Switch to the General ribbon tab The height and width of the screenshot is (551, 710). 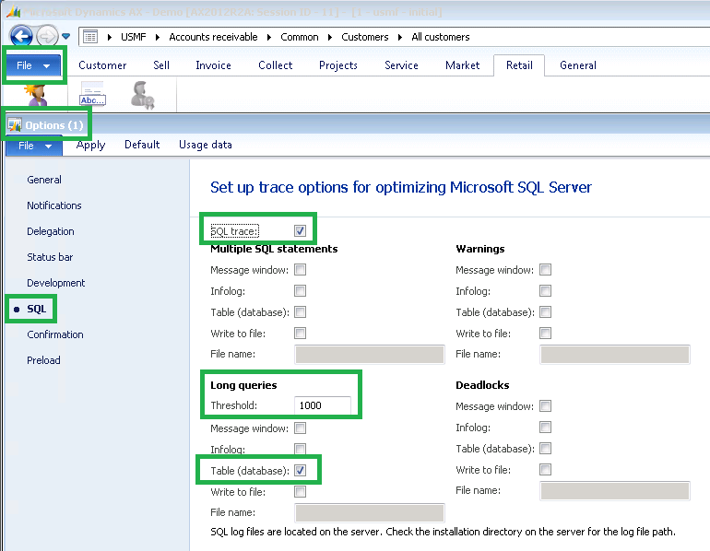pos(577,65)
